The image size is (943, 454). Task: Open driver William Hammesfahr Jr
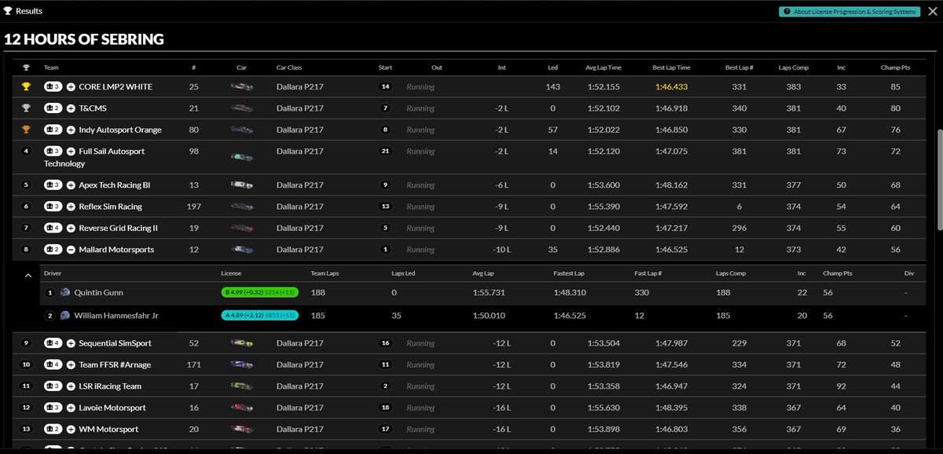(118, 316)
